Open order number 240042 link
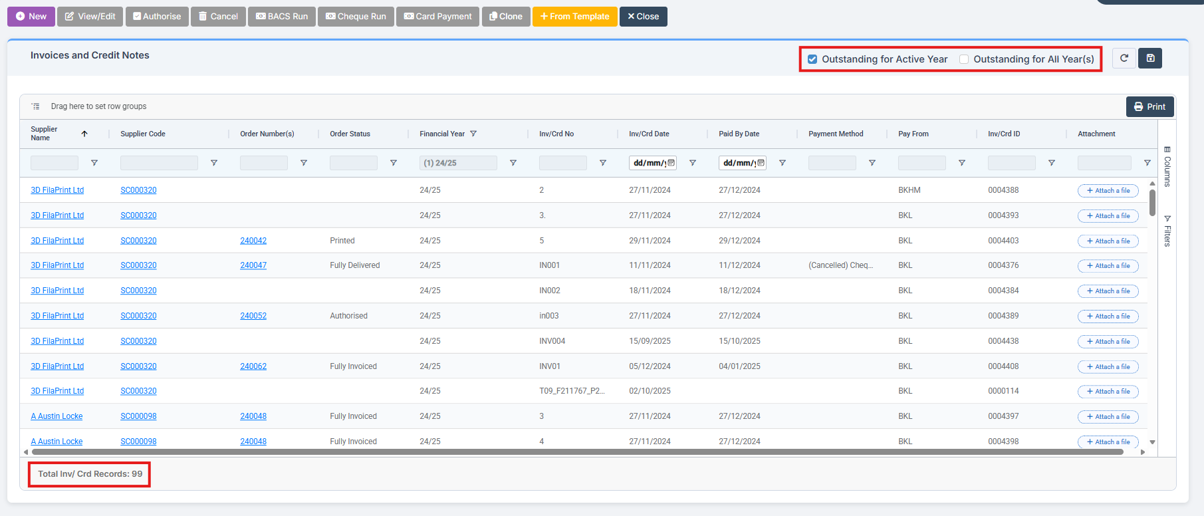This screenshot has width=1204, height=516. (x=253, y=241)
